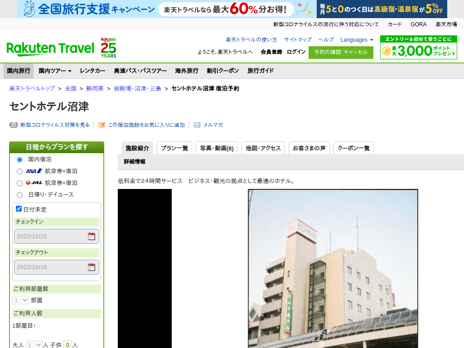Click the 子供 children count field
Screen dimensions: 464x348
coord(68,345)
